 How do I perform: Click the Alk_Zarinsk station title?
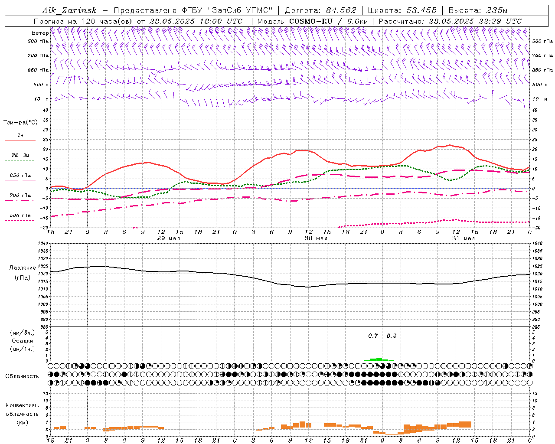69,10
